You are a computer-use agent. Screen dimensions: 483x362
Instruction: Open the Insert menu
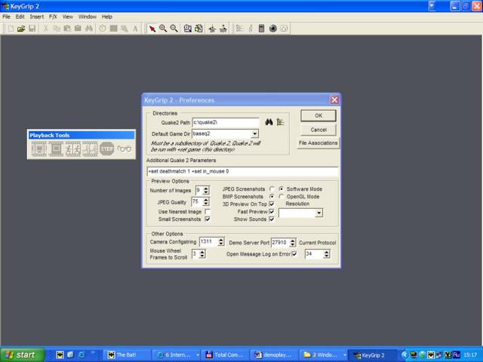point(37,17)
